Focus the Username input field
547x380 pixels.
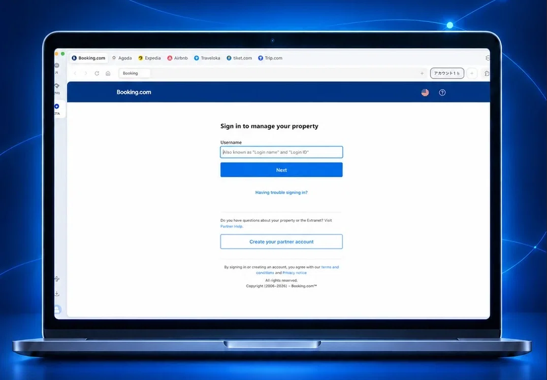[281, 152]
